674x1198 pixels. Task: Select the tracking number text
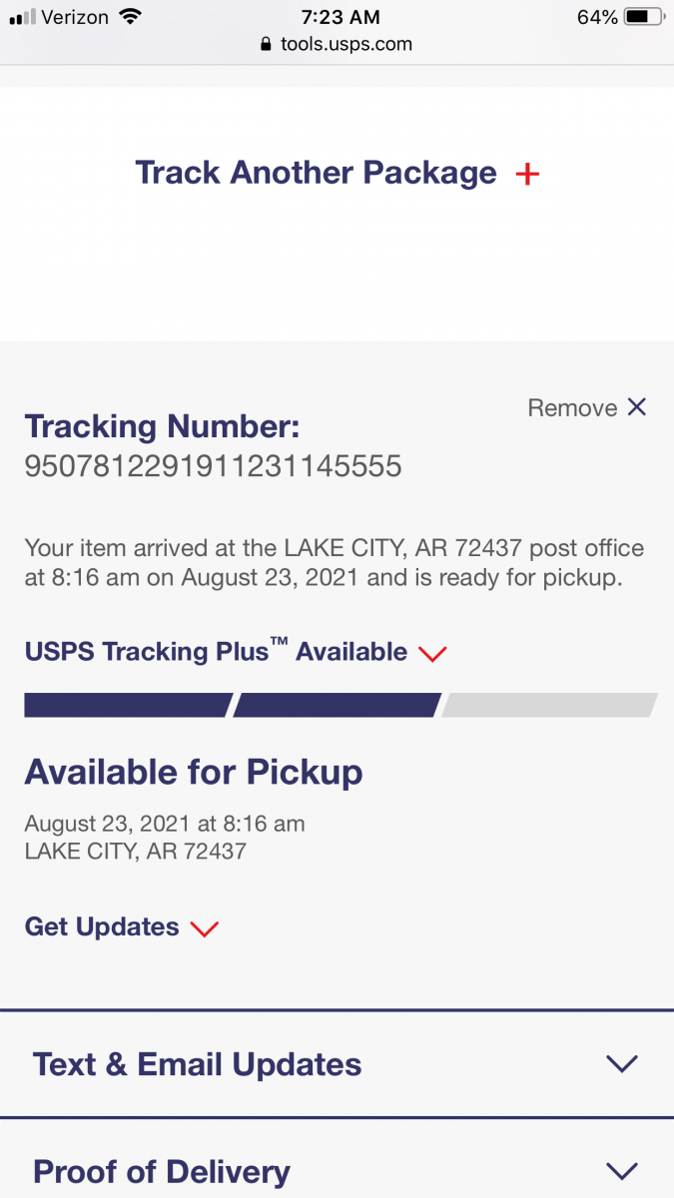click(213, 465)
